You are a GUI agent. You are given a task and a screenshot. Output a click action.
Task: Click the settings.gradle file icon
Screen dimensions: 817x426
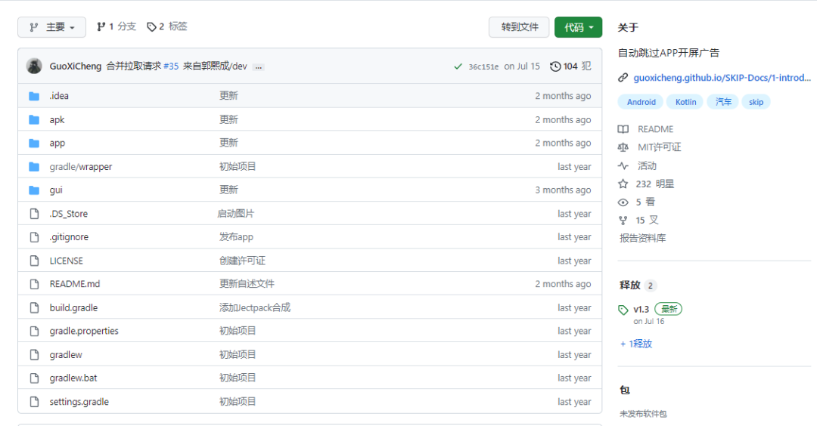34,402
